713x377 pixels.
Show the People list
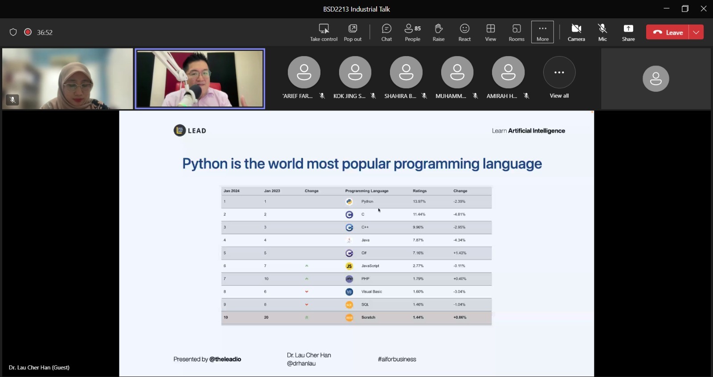click(413, 33)
